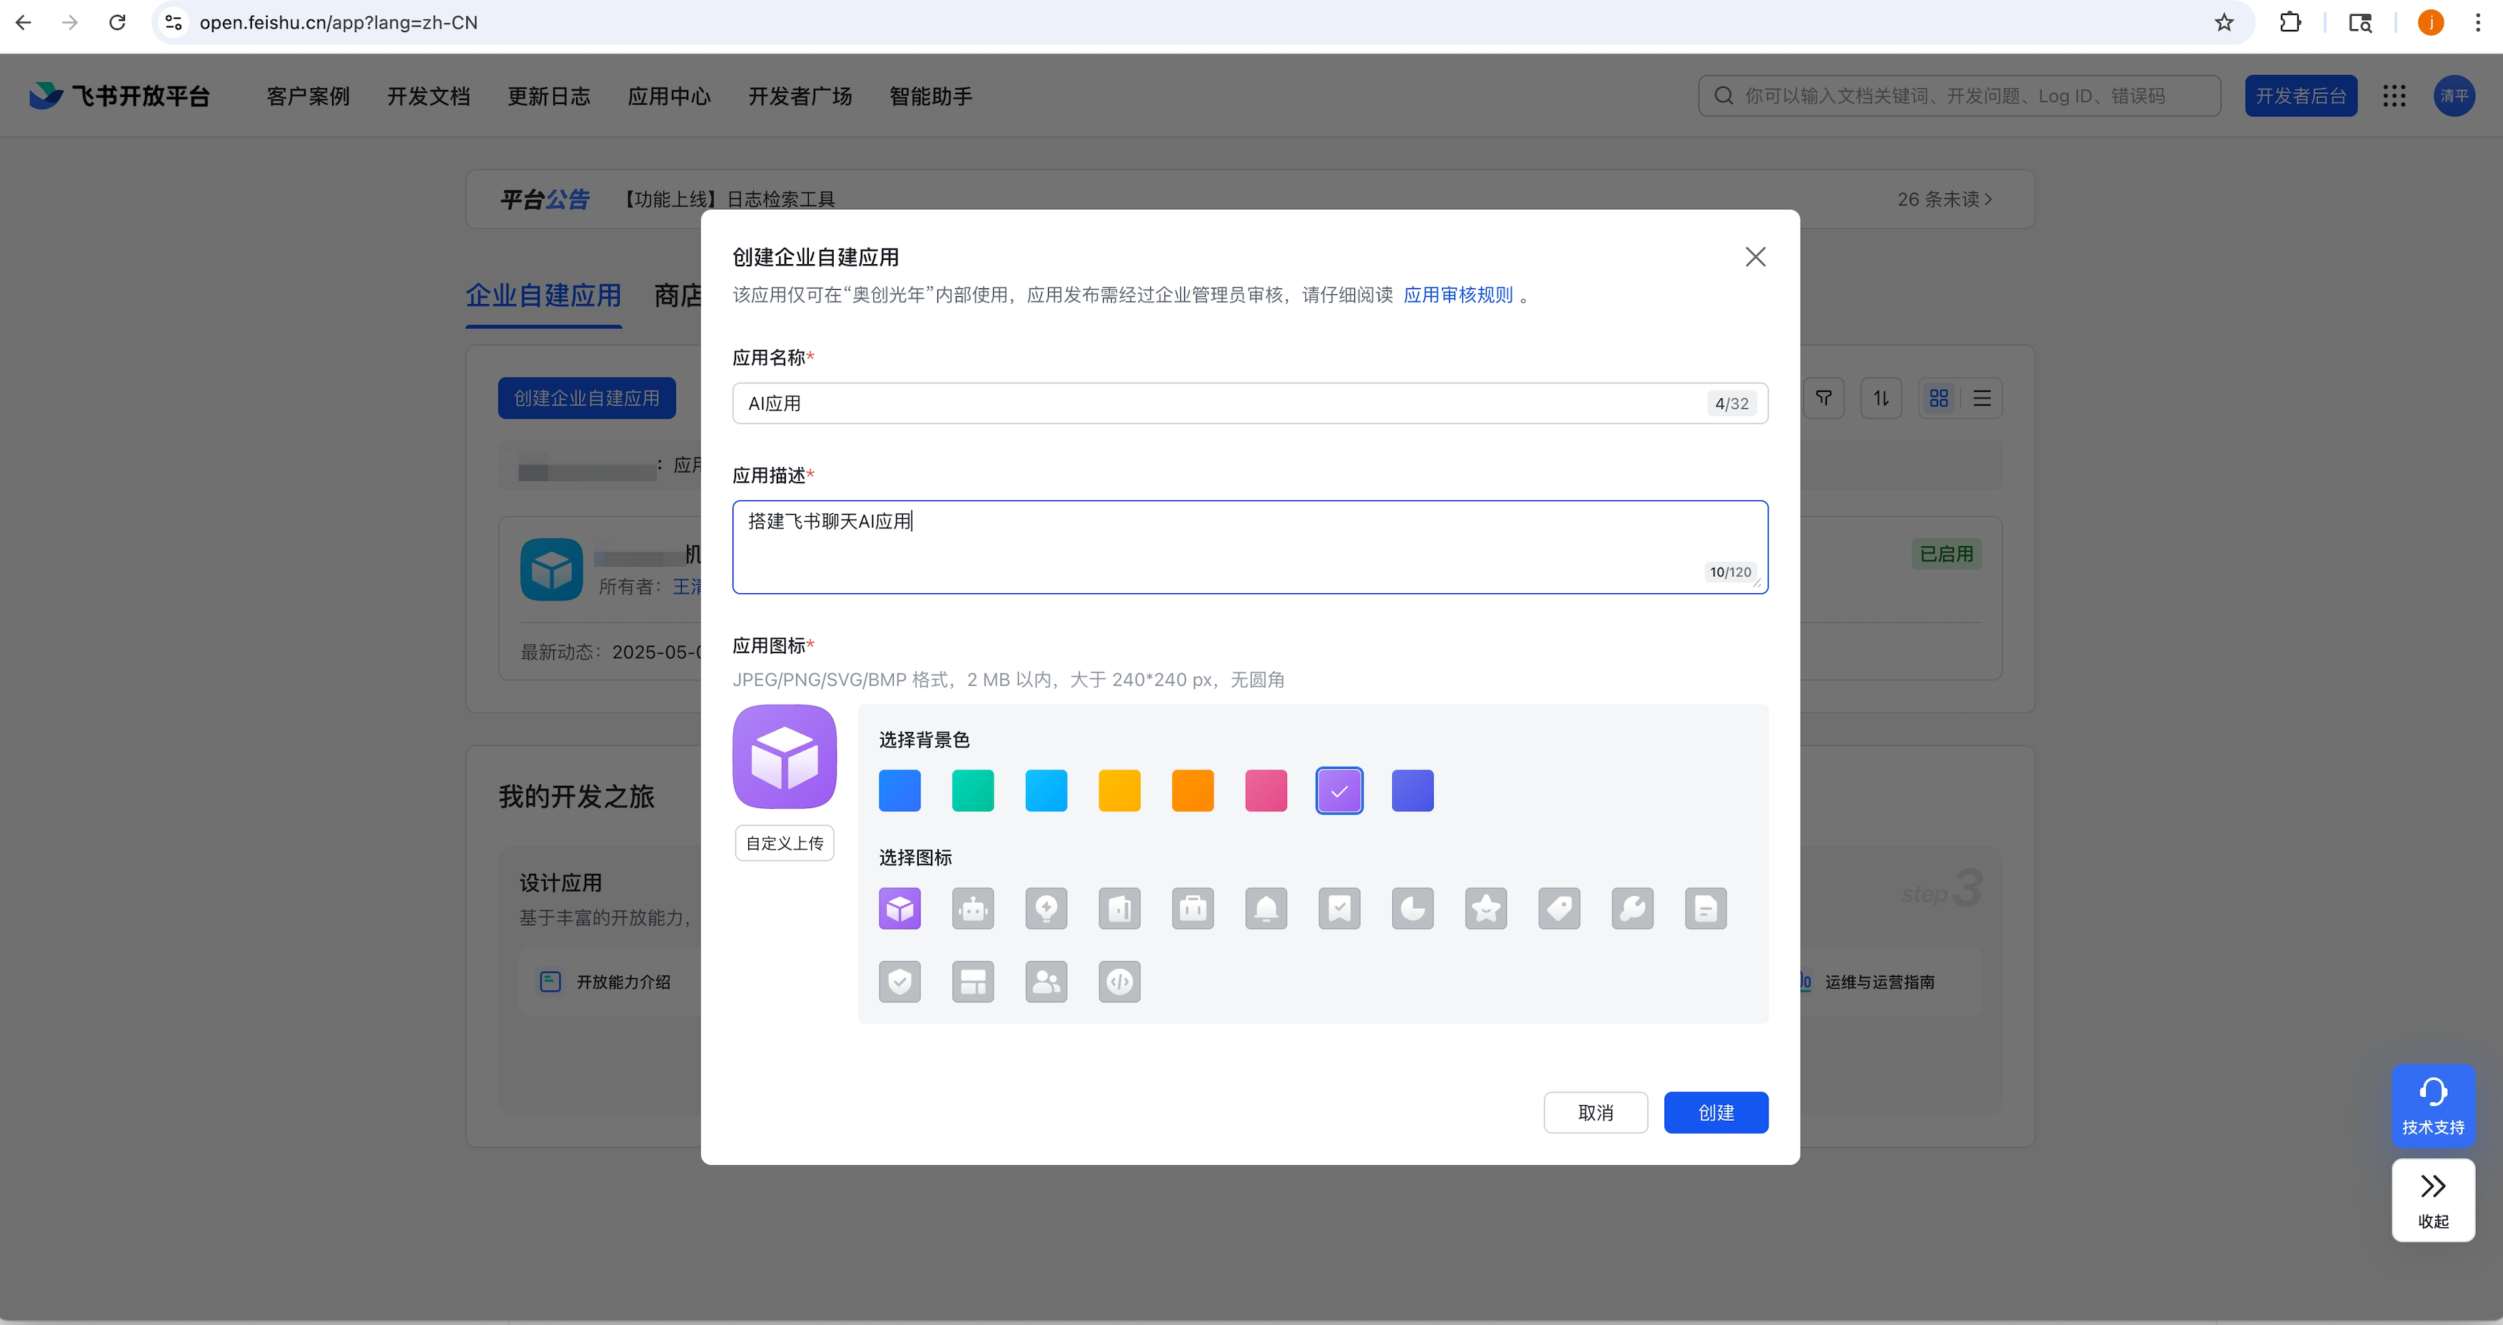This screenshot has width=2503, height=1325.
Task: Select the star icon
Action: 1486,908
